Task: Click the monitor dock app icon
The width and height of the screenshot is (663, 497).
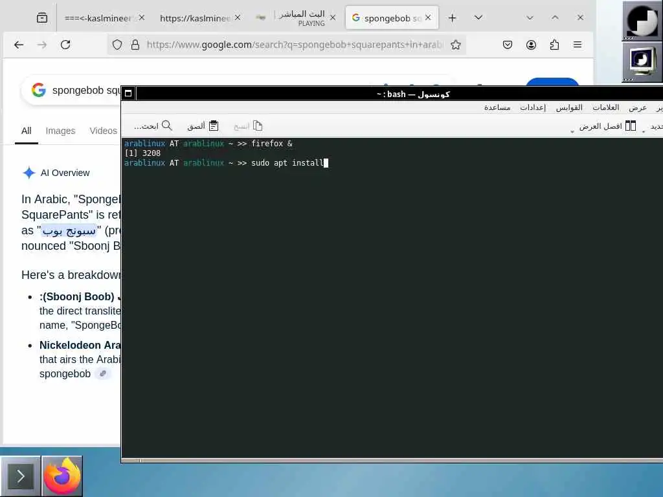Action: click(642, 61)
